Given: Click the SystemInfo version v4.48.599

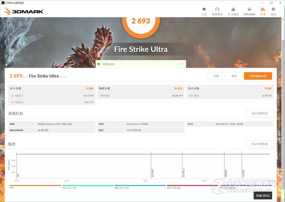Looking at the screenshot, I should [43, 130].
